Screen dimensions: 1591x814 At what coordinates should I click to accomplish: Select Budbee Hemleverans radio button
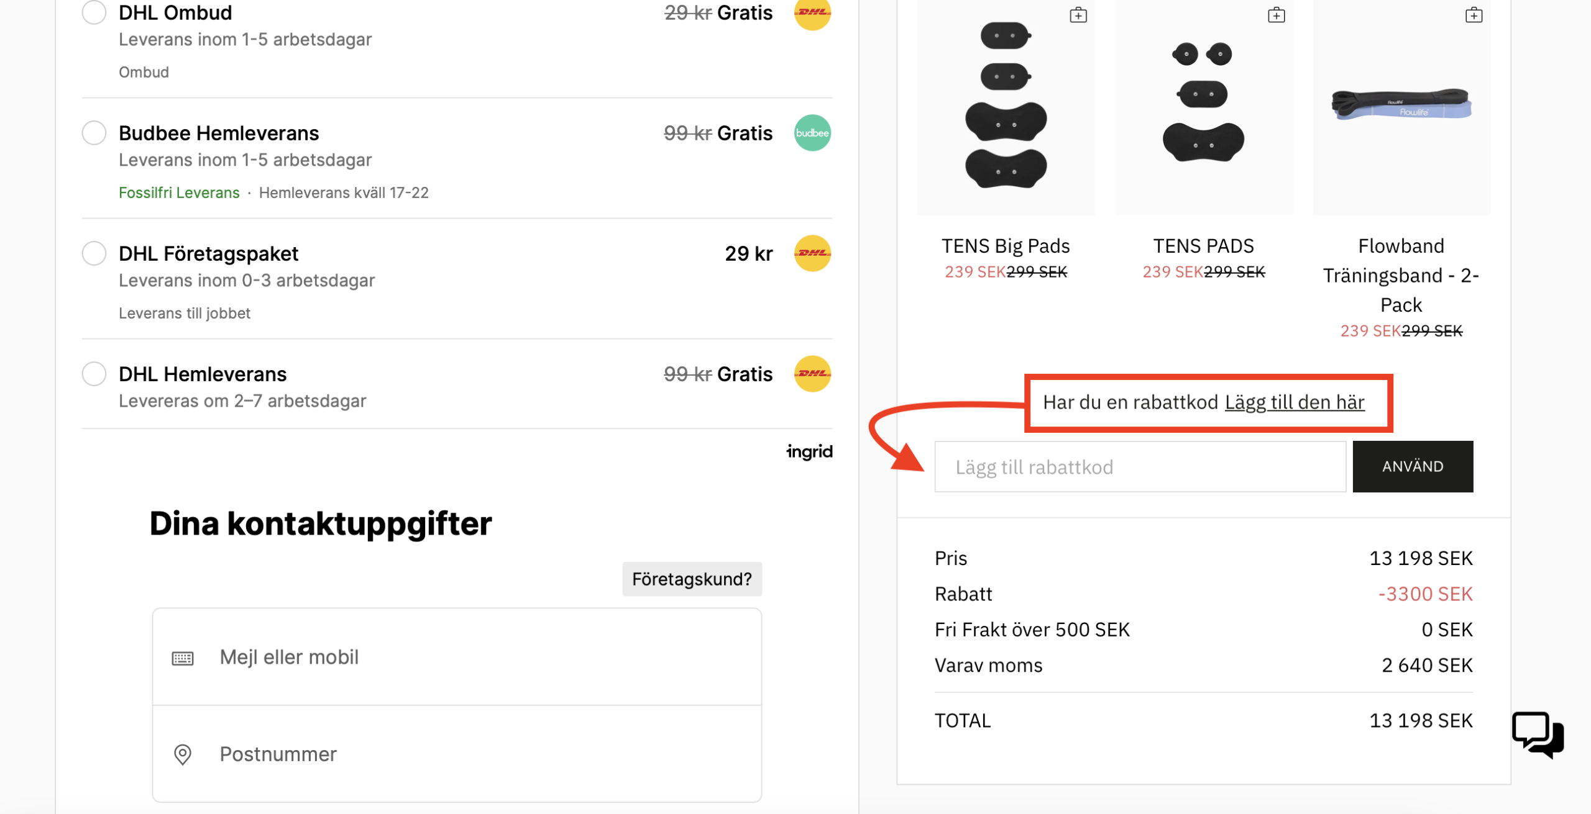point(94,133)
